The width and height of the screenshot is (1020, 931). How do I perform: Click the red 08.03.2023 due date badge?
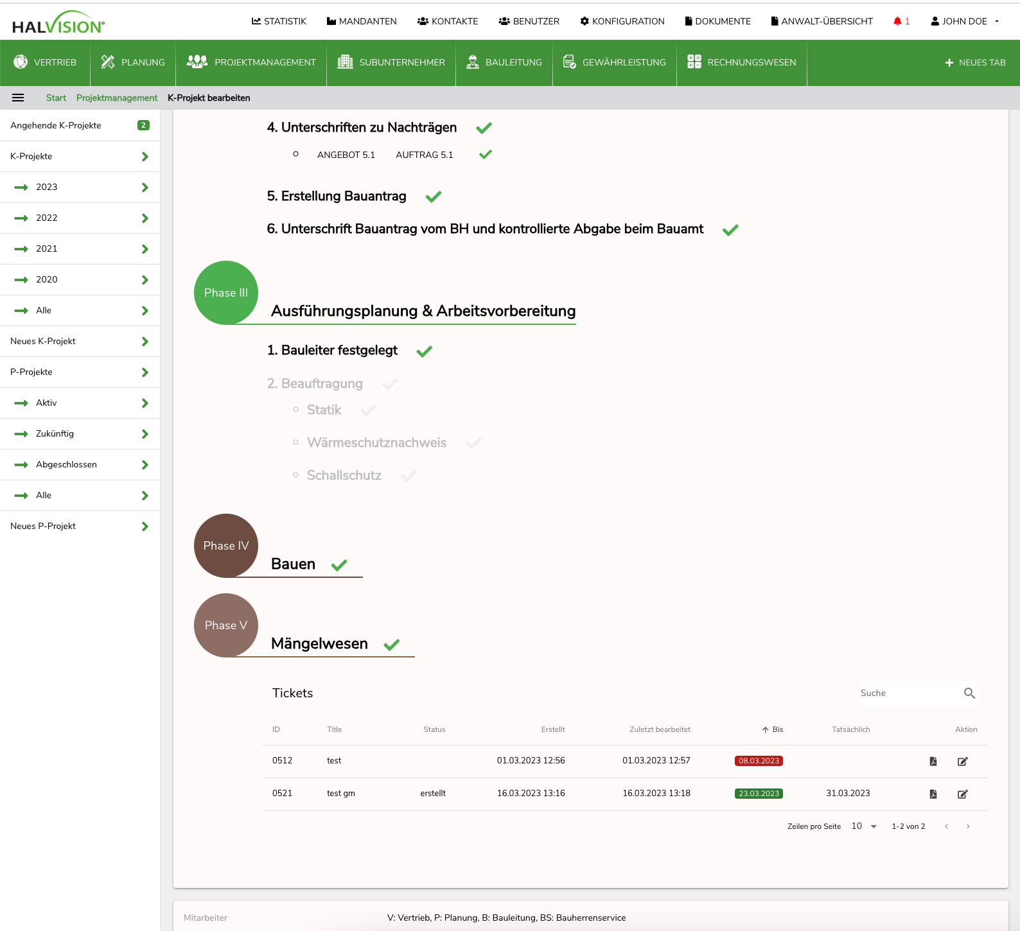759,761
